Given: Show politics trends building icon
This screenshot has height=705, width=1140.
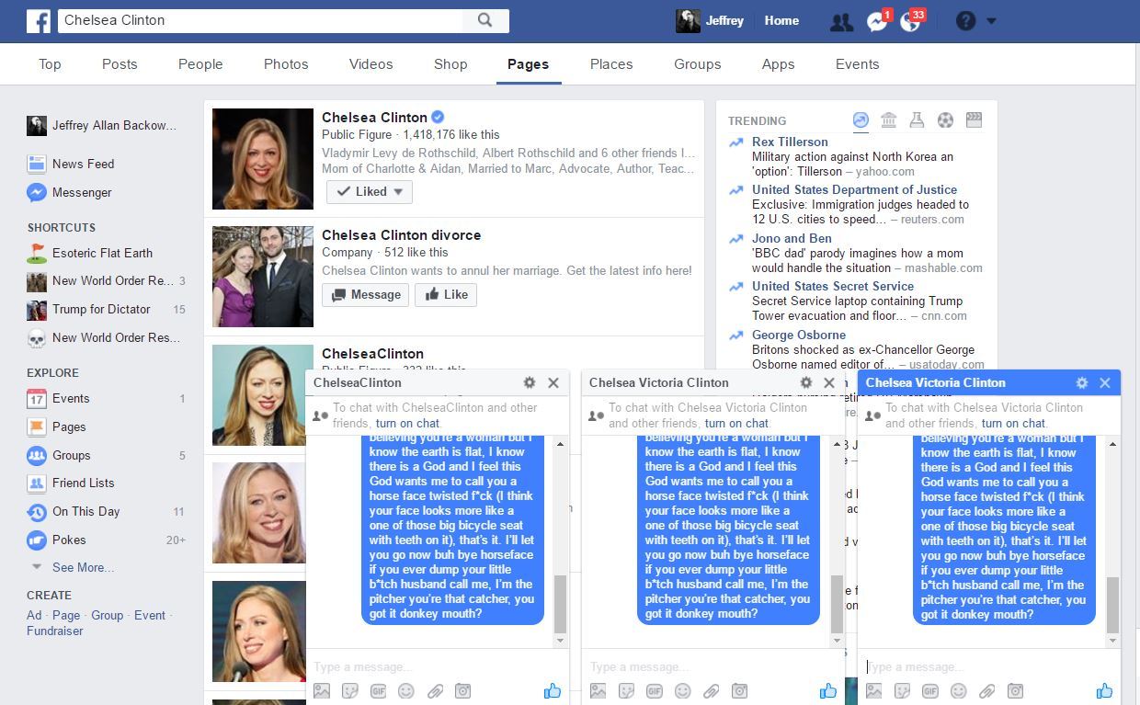Looking at the screenshot, I should (888, 120).
